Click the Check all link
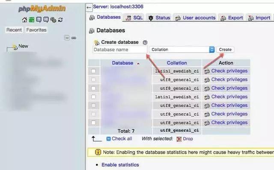This screenshot has height=170, width=274. pos(122,139)
